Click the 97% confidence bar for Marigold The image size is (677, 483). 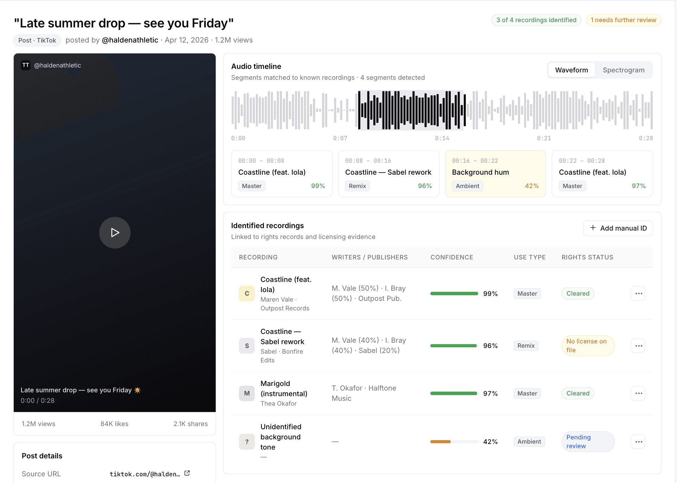tap(454, 393)
